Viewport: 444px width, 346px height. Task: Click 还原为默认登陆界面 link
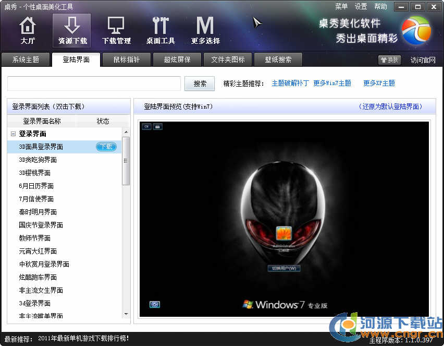(x=390, y=106)
